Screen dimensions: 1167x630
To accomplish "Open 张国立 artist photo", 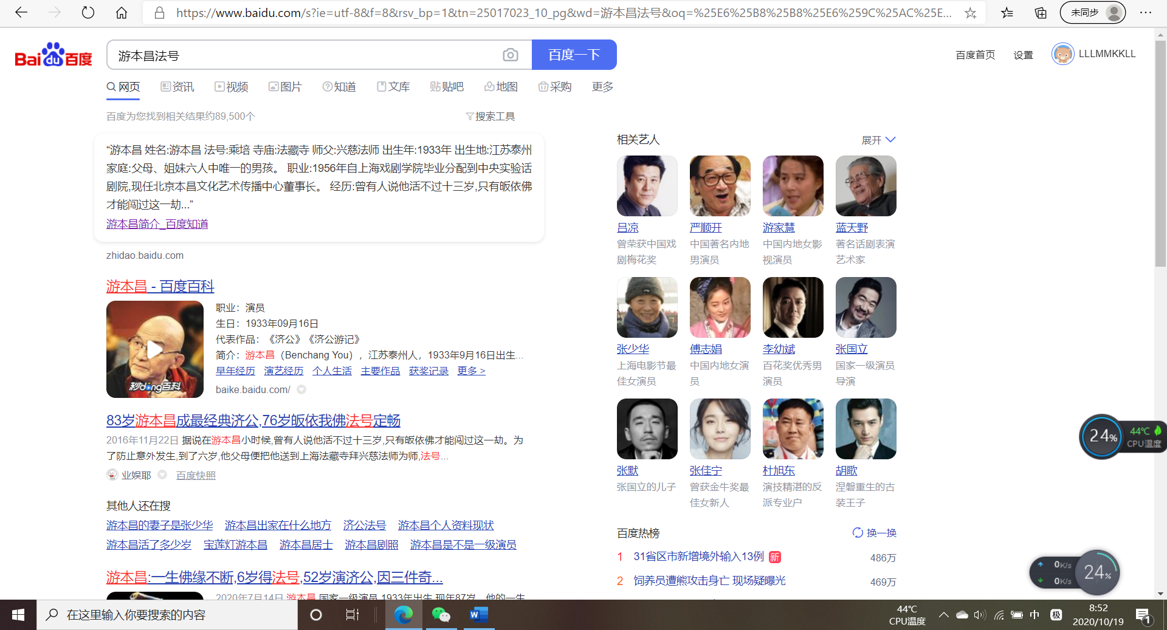I will click(866, 307).
